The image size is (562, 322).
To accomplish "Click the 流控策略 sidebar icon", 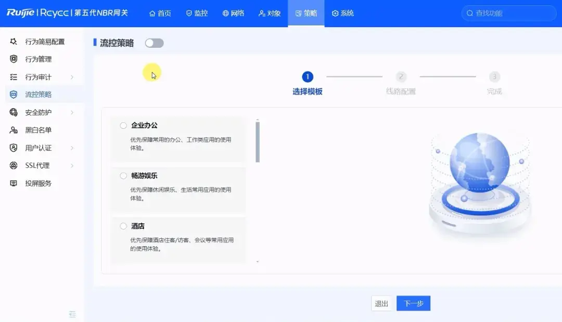I will pos(12,95).
